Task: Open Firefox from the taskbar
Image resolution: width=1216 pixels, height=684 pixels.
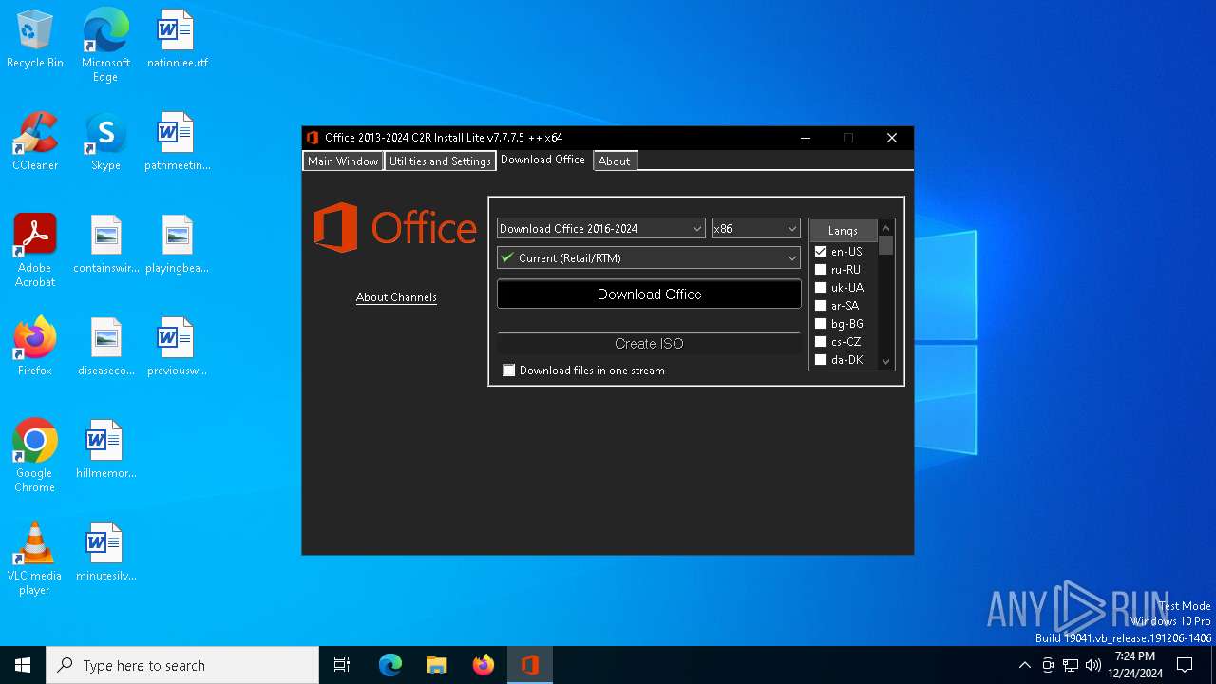Action: (484, 665)
